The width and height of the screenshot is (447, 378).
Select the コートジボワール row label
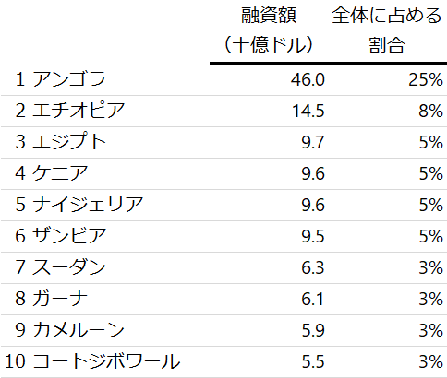coord(106,361)
